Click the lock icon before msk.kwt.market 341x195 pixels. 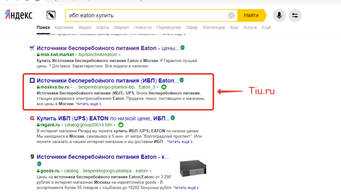click(x=38, y=55)
